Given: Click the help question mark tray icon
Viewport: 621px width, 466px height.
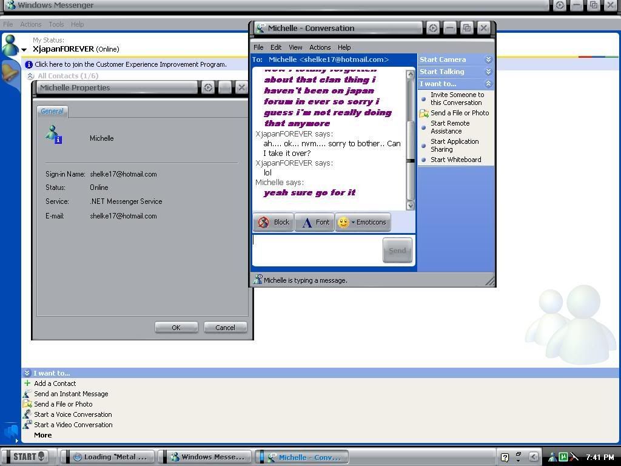Looking at the screenshot, I should click(x=505, y=458).
